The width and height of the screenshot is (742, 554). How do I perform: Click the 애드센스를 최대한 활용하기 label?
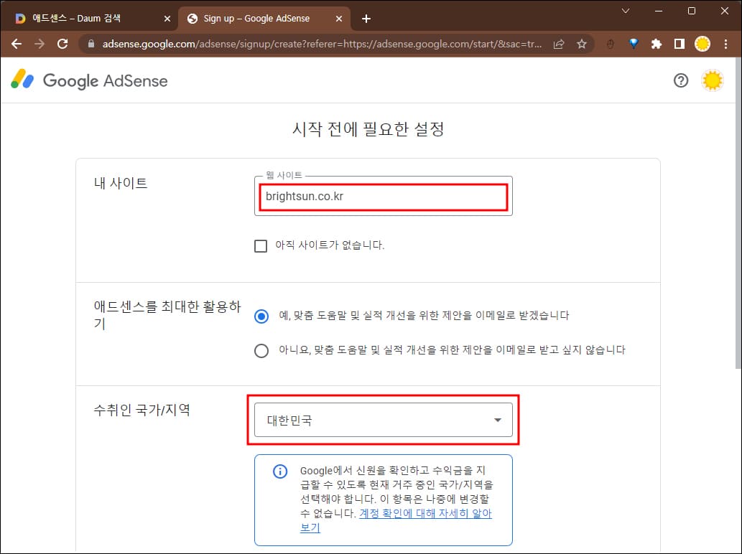point(167,315)
